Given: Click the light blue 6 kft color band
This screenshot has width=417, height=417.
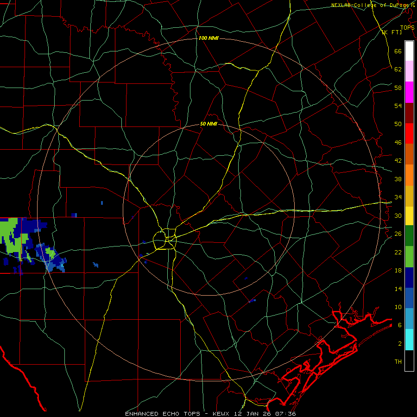Looking at the screenshot, I should (x=409, y=319).
